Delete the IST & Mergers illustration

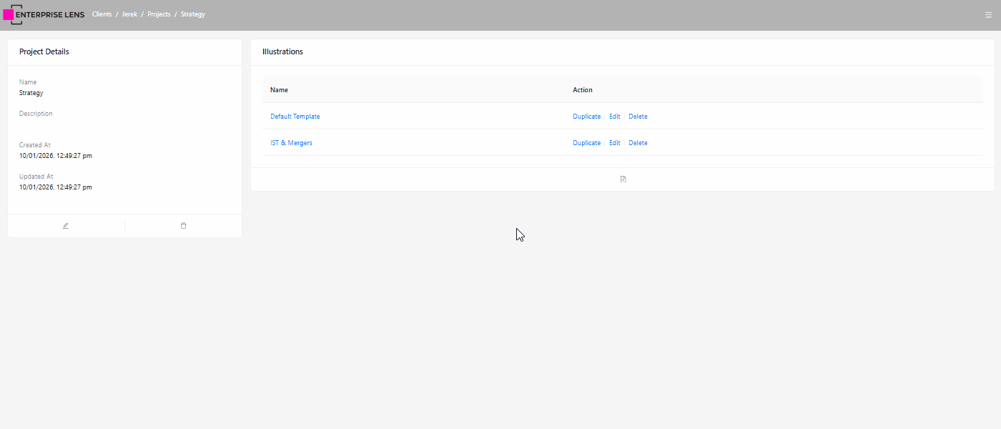[638, 143]
